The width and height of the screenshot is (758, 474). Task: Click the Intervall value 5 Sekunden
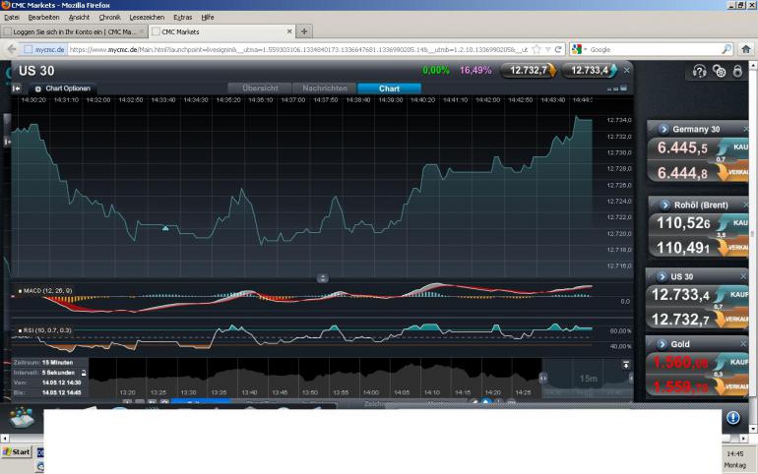coord(58,373)
